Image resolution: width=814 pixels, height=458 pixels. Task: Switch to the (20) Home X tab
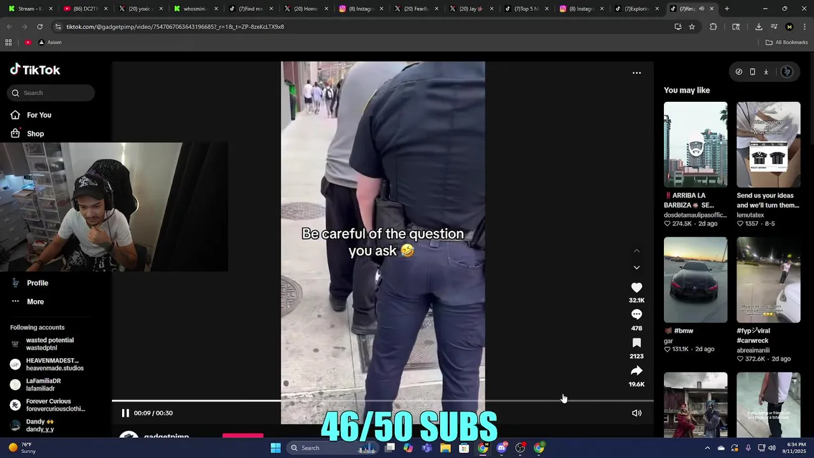coord(305,9)
